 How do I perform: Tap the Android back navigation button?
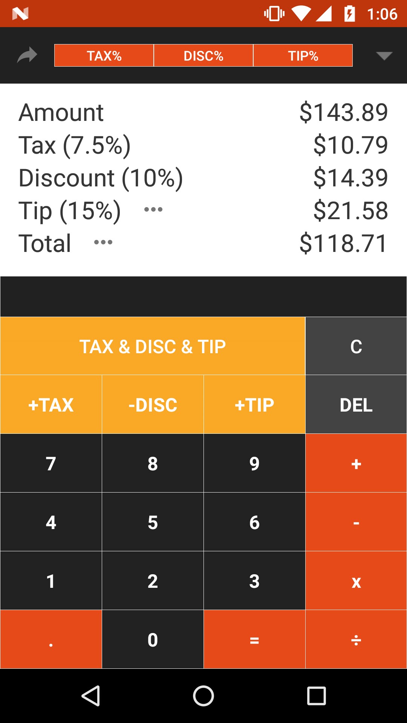91,696
